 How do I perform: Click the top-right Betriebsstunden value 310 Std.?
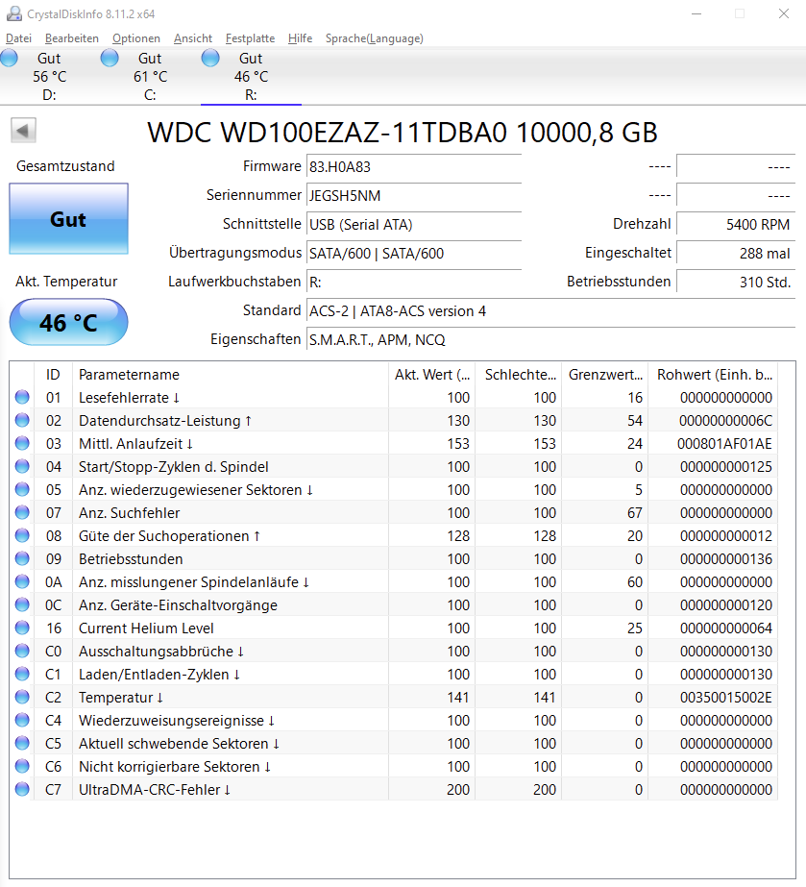(736, 283)
